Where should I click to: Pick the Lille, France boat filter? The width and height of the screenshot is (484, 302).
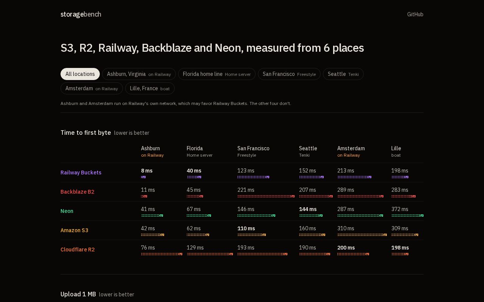(x=150, y=88)
